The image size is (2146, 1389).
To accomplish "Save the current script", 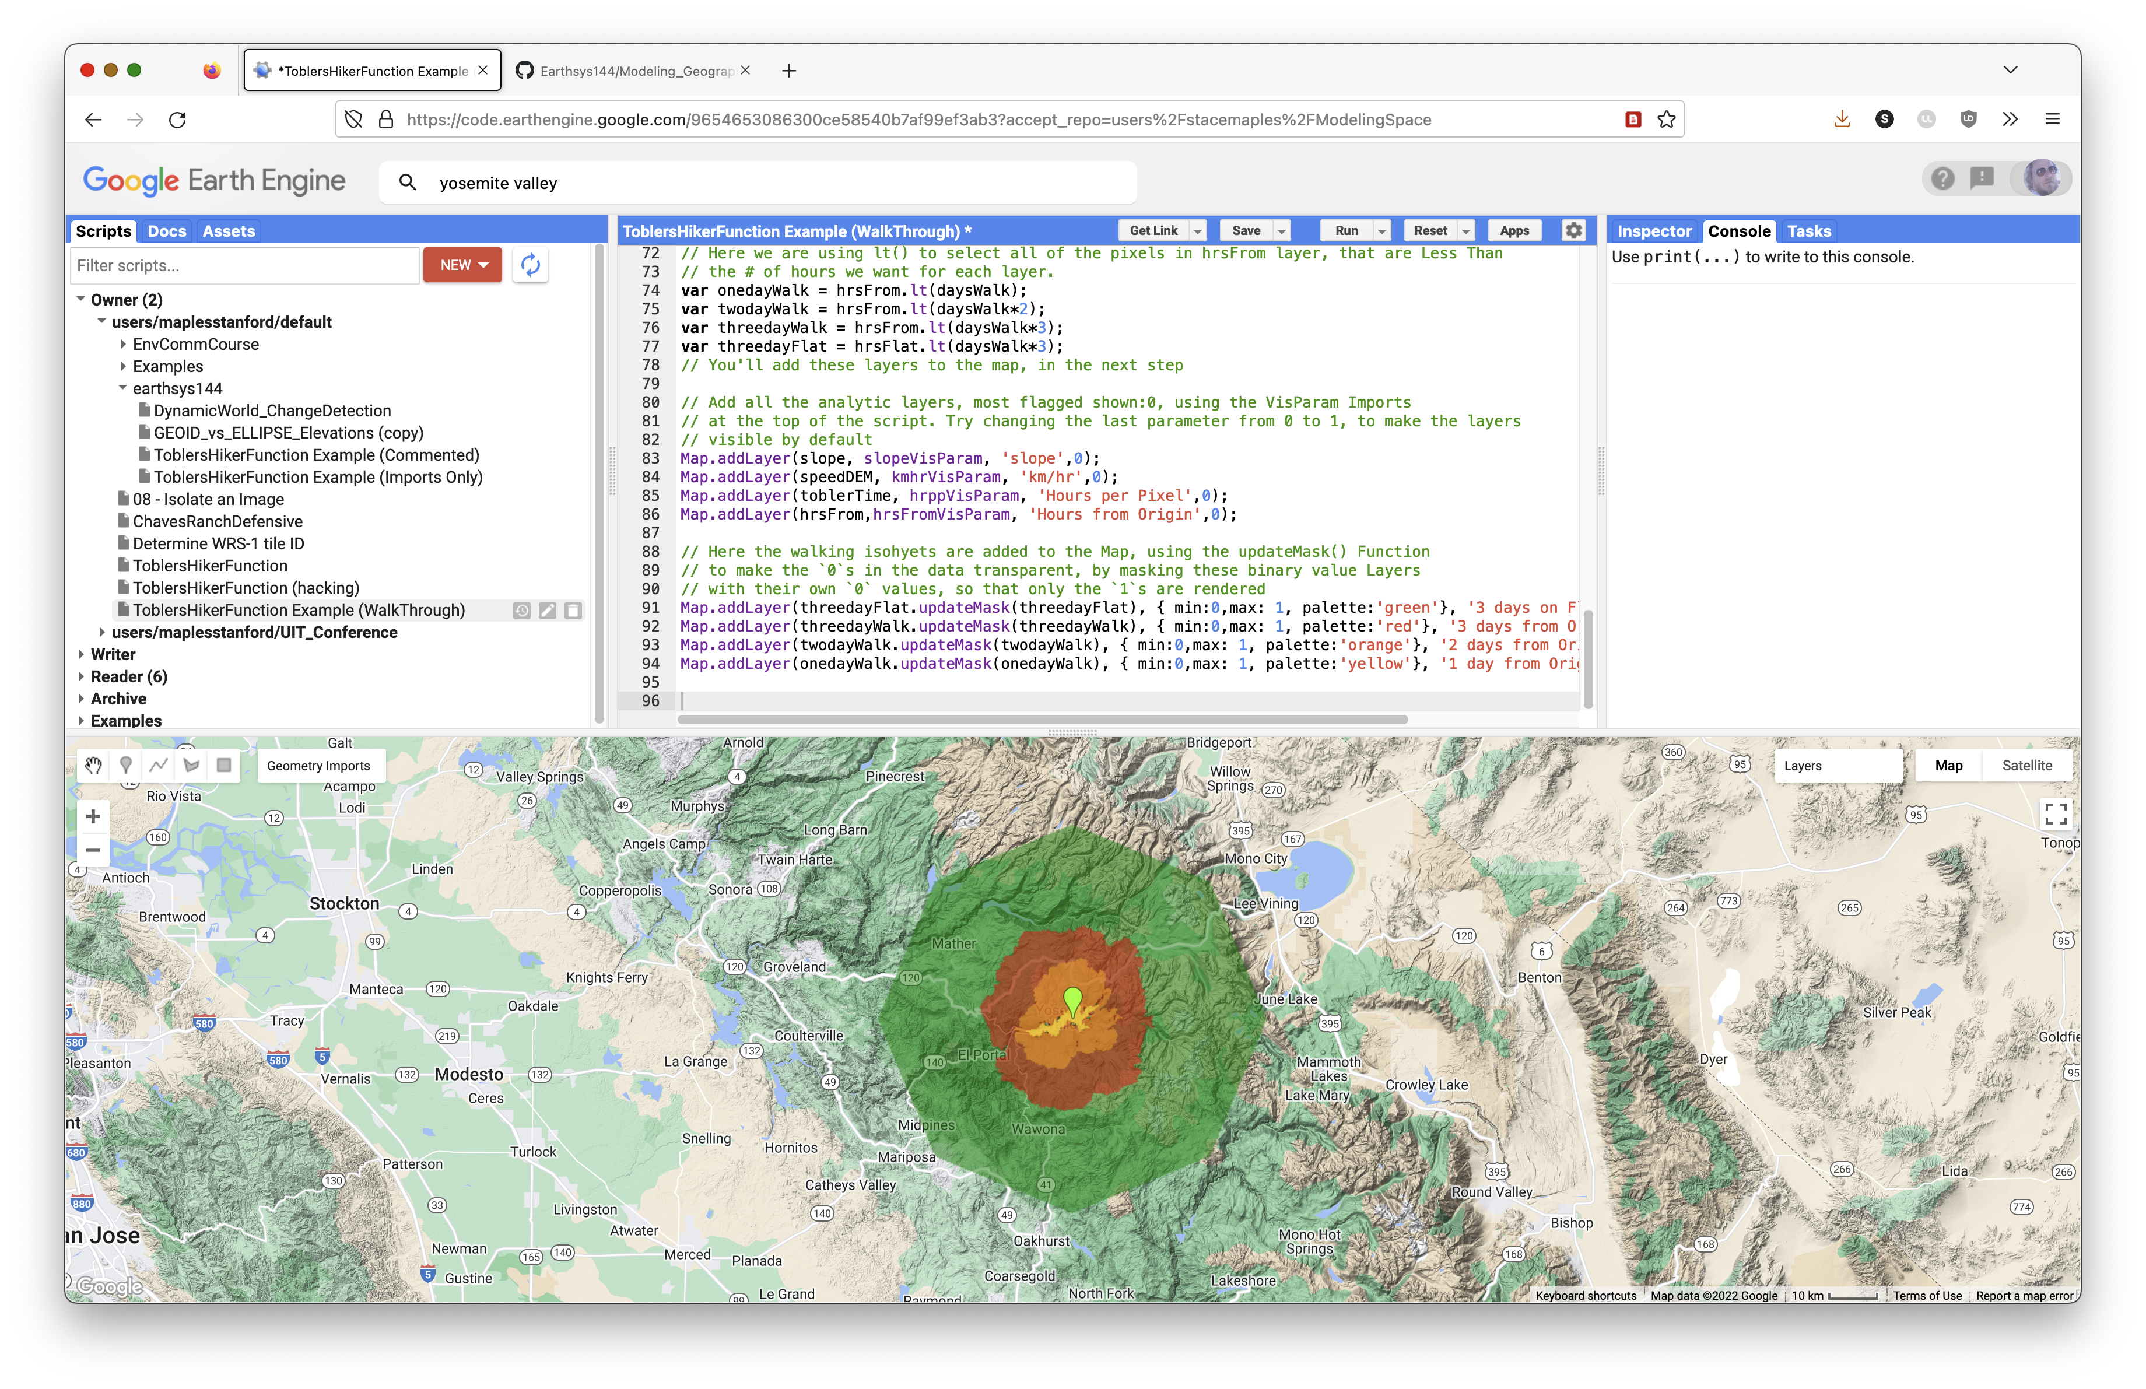I will pos(1246,231).
